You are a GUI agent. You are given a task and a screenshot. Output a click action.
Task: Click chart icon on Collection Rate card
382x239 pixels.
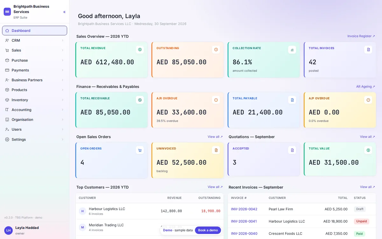pos(292,50)
